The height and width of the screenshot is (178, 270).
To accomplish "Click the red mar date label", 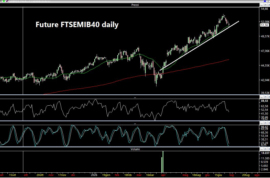I will (139, 175).
